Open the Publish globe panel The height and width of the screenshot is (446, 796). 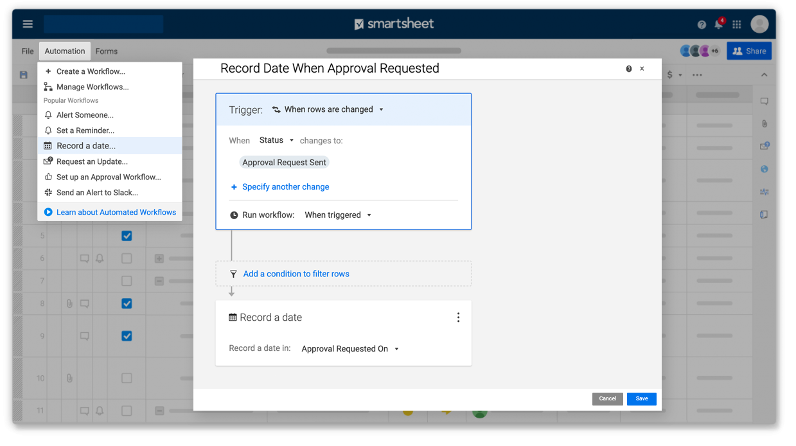[x=764, y=168]
